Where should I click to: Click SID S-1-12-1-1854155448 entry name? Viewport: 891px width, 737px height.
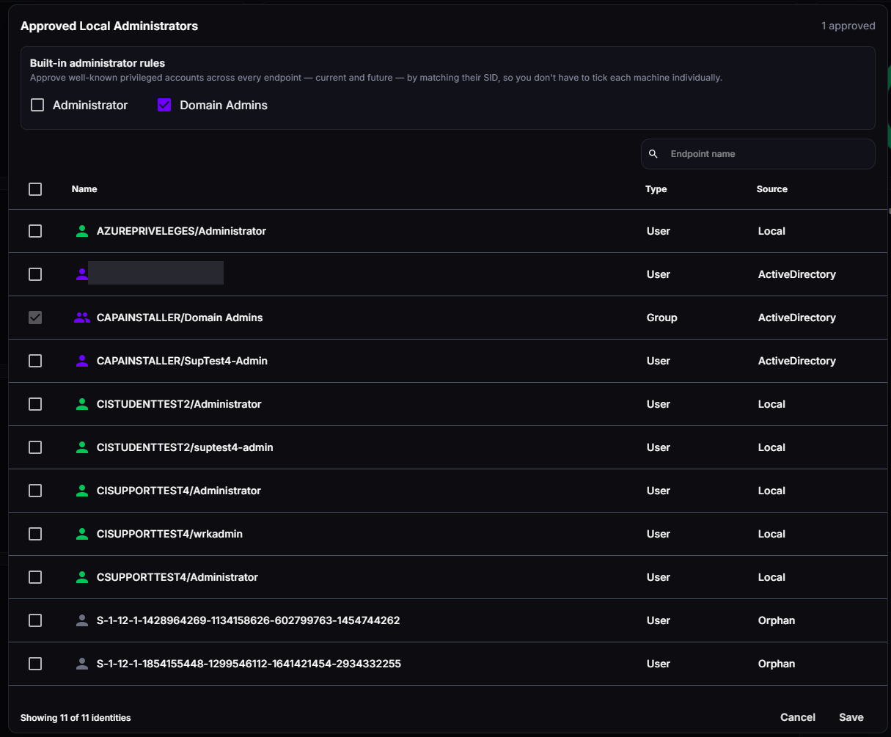(249, 664)
